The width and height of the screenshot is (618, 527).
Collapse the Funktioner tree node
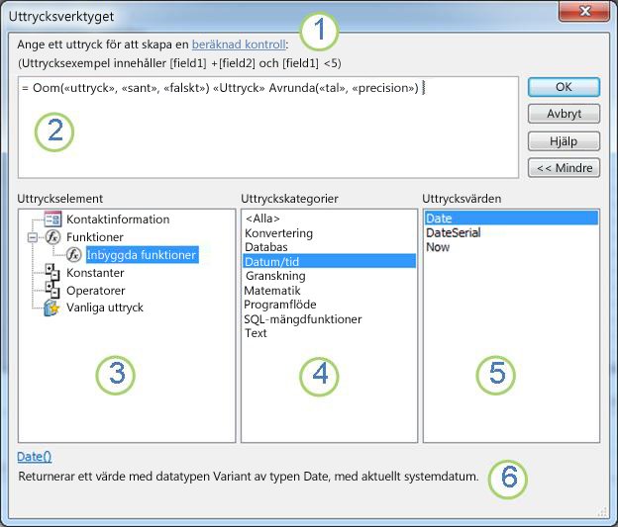(x=33, y=237)
